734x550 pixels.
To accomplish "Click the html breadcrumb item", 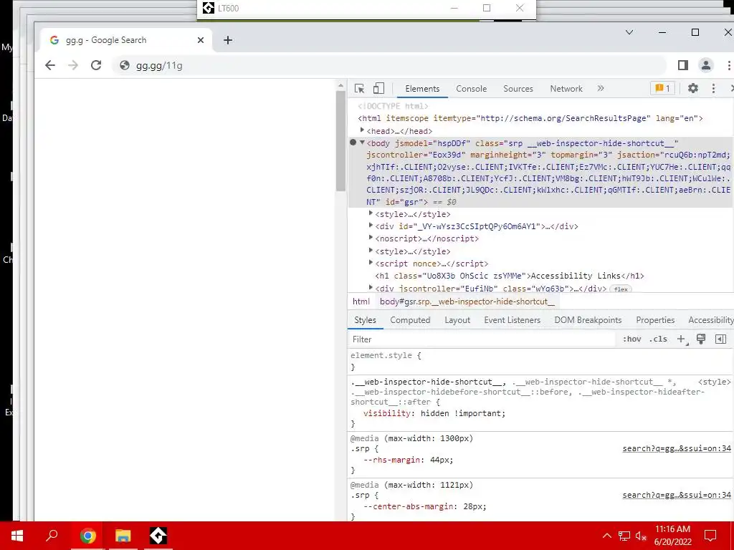I will [361, 301].
